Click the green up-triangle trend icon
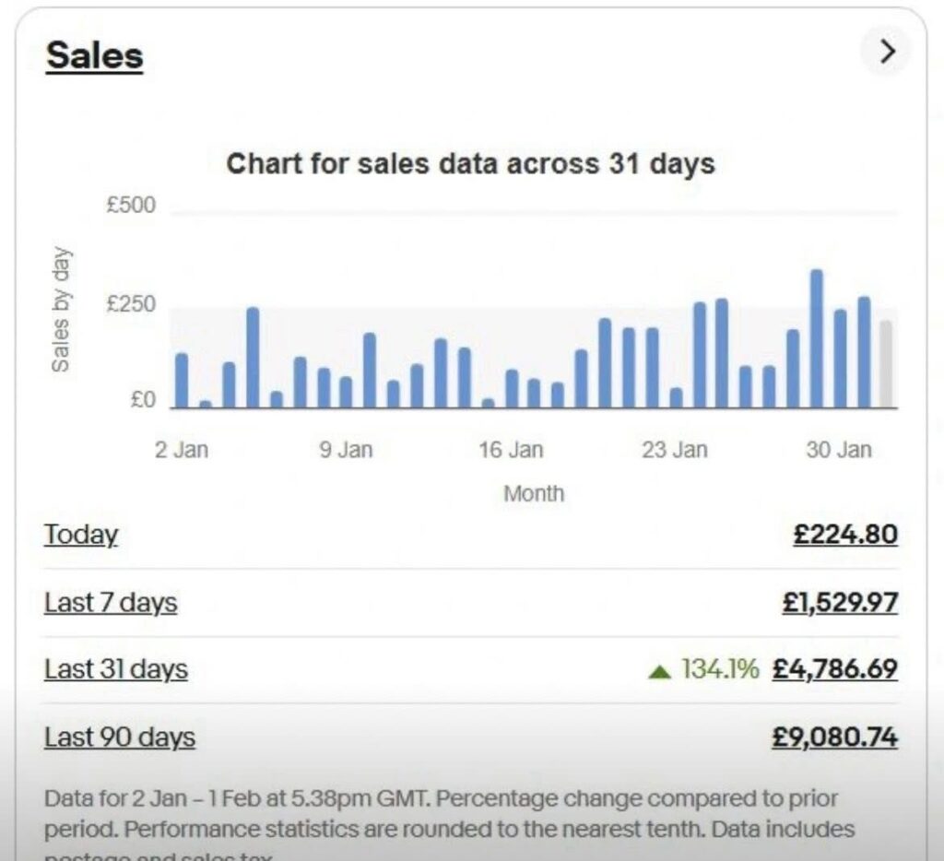The image size is (944, 861). [x=659, y=671]
